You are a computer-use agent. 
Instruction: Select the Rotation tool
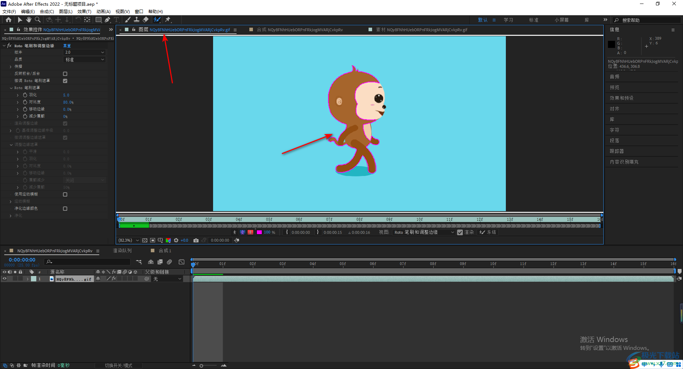(x=78, y=20)
